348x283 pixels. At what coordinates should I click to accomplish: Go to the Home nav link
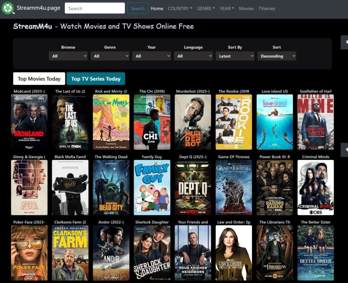pos(157,8)
